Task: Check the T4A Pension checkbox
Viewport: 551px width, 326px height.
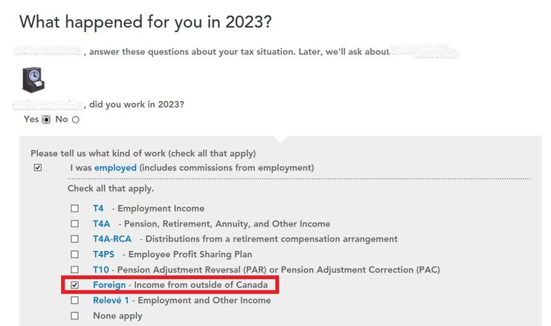Action: coord(74,224)
